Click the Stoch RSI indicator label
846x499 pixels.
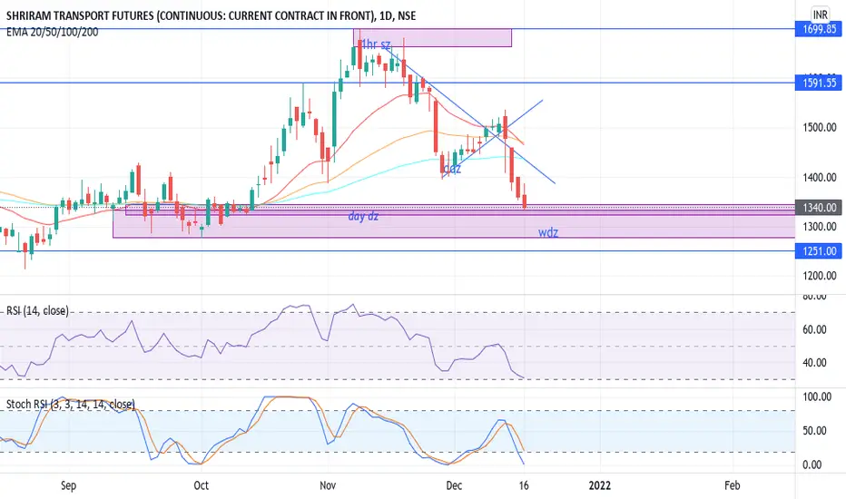pos(70,404)
